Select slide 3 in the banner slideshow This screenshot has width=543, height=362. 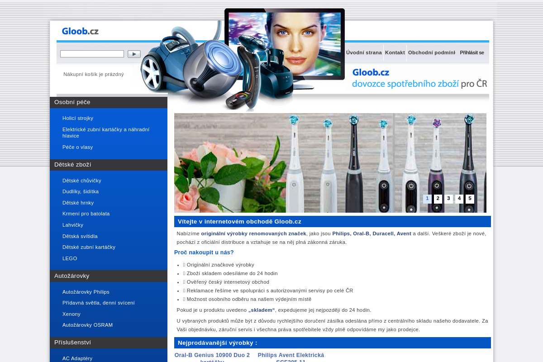click(448, 199)
